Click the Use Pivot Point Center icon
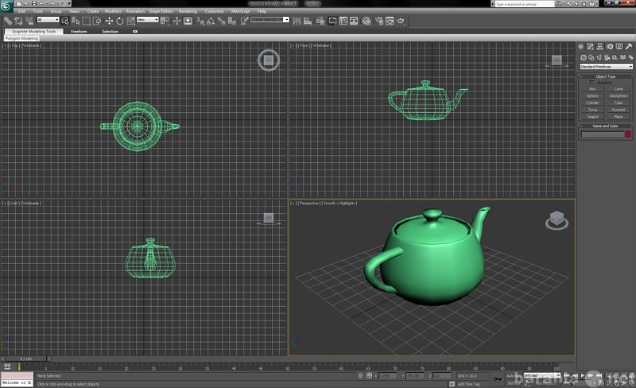This screenshot has width=636, height=388. [x=165, y=21]
